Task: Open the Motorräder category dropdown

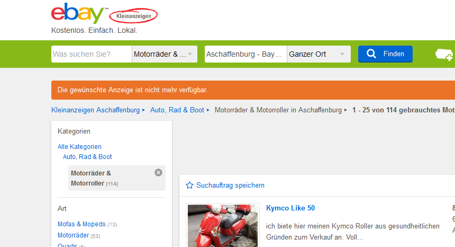Action: (164, 54)
